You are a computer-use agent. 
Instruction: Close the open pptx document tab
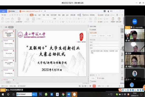pos(41,11)
